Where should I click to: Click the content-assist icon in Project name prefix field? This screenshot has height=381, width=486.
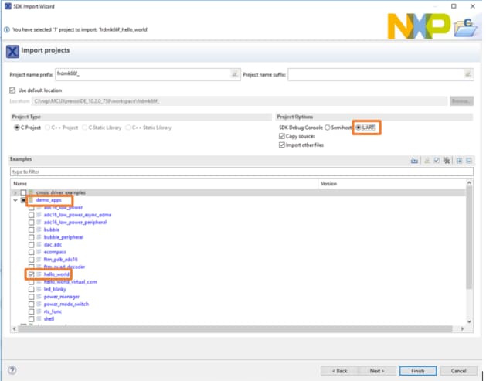234,75
